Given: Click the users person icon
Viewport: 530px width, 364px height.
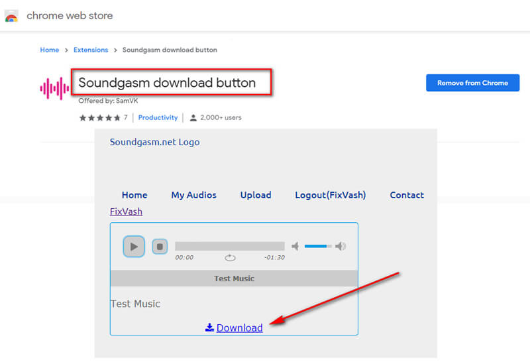Looking at the screenshot, I should 193,118.
